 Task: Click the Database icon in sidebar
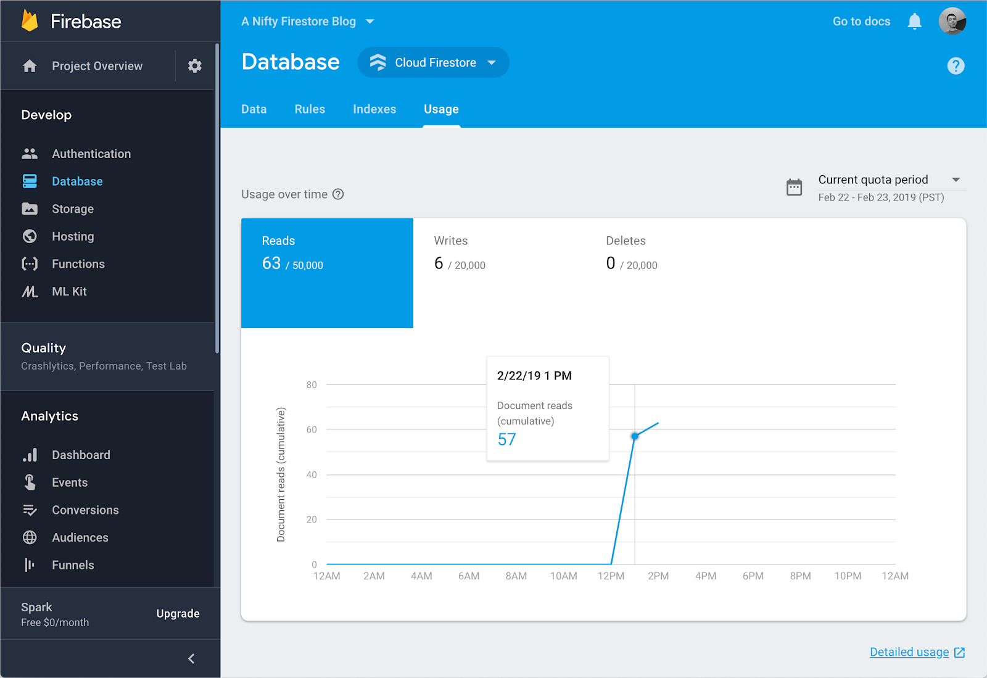pos(30,181)
